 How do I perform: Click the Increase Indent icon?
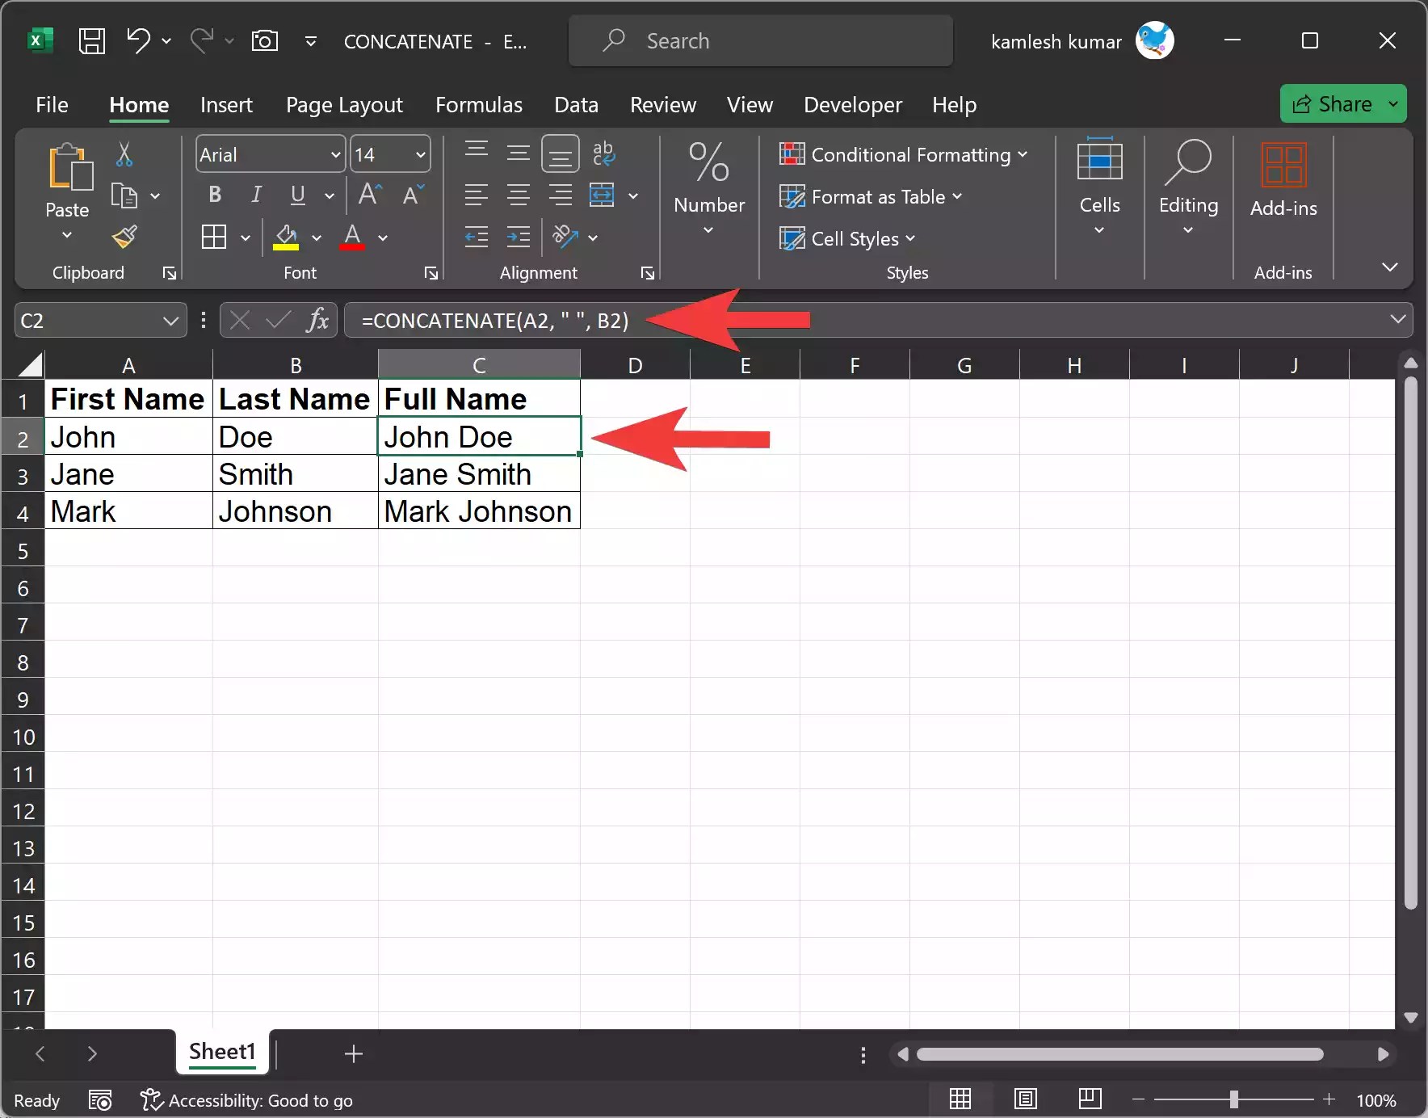click(x=519, y=237)
